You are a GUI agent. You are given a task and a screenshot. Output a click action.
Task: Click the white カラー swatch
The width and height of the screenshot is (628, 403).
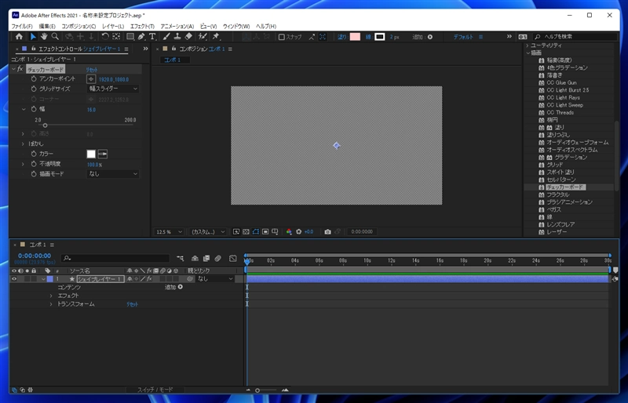pos(91,154)
